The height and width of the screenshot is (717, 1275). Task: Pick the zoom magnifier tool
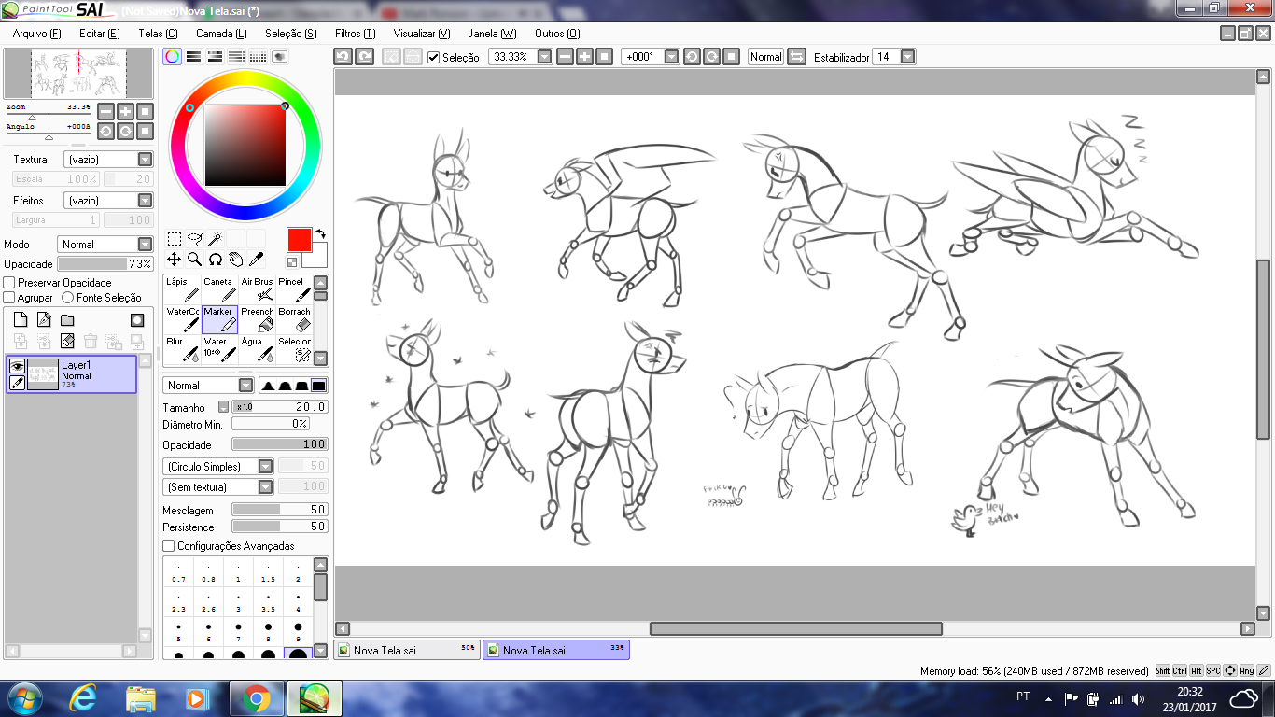(x=195, y=259)
